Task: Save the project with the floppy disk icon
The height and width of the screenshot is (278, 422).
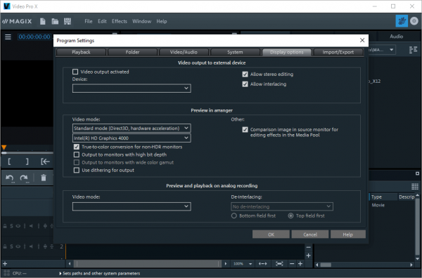Action: (x=68, y=21)
